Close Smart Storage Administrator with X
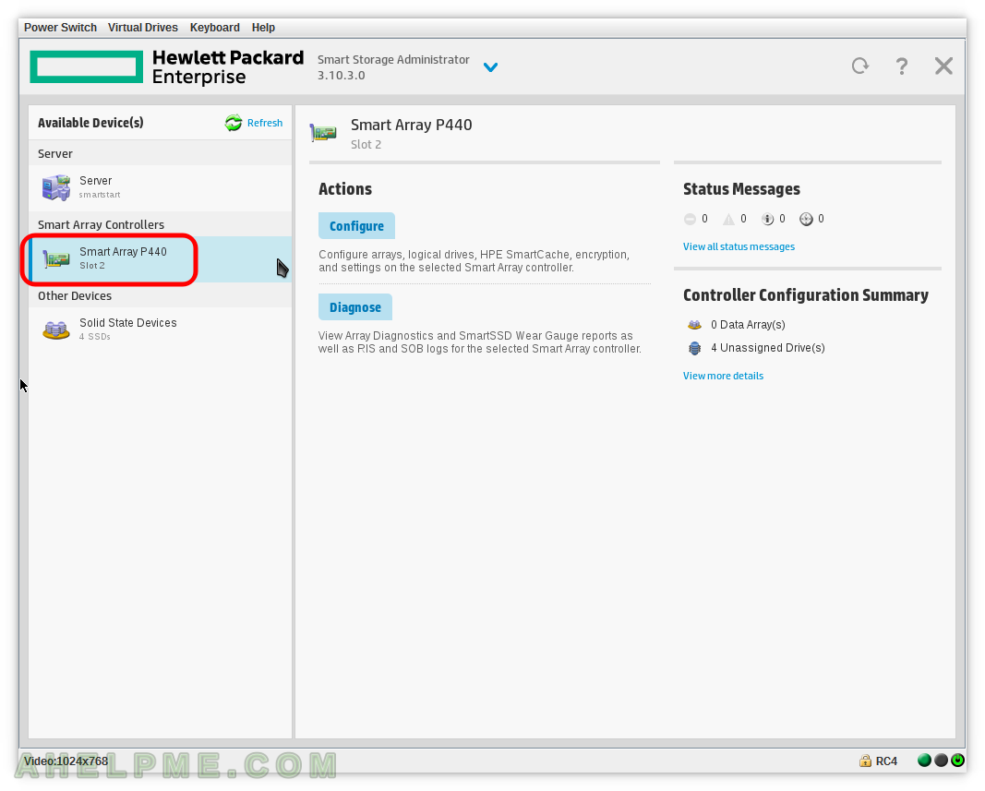The image size is (985, 791). tap(943, 66)
